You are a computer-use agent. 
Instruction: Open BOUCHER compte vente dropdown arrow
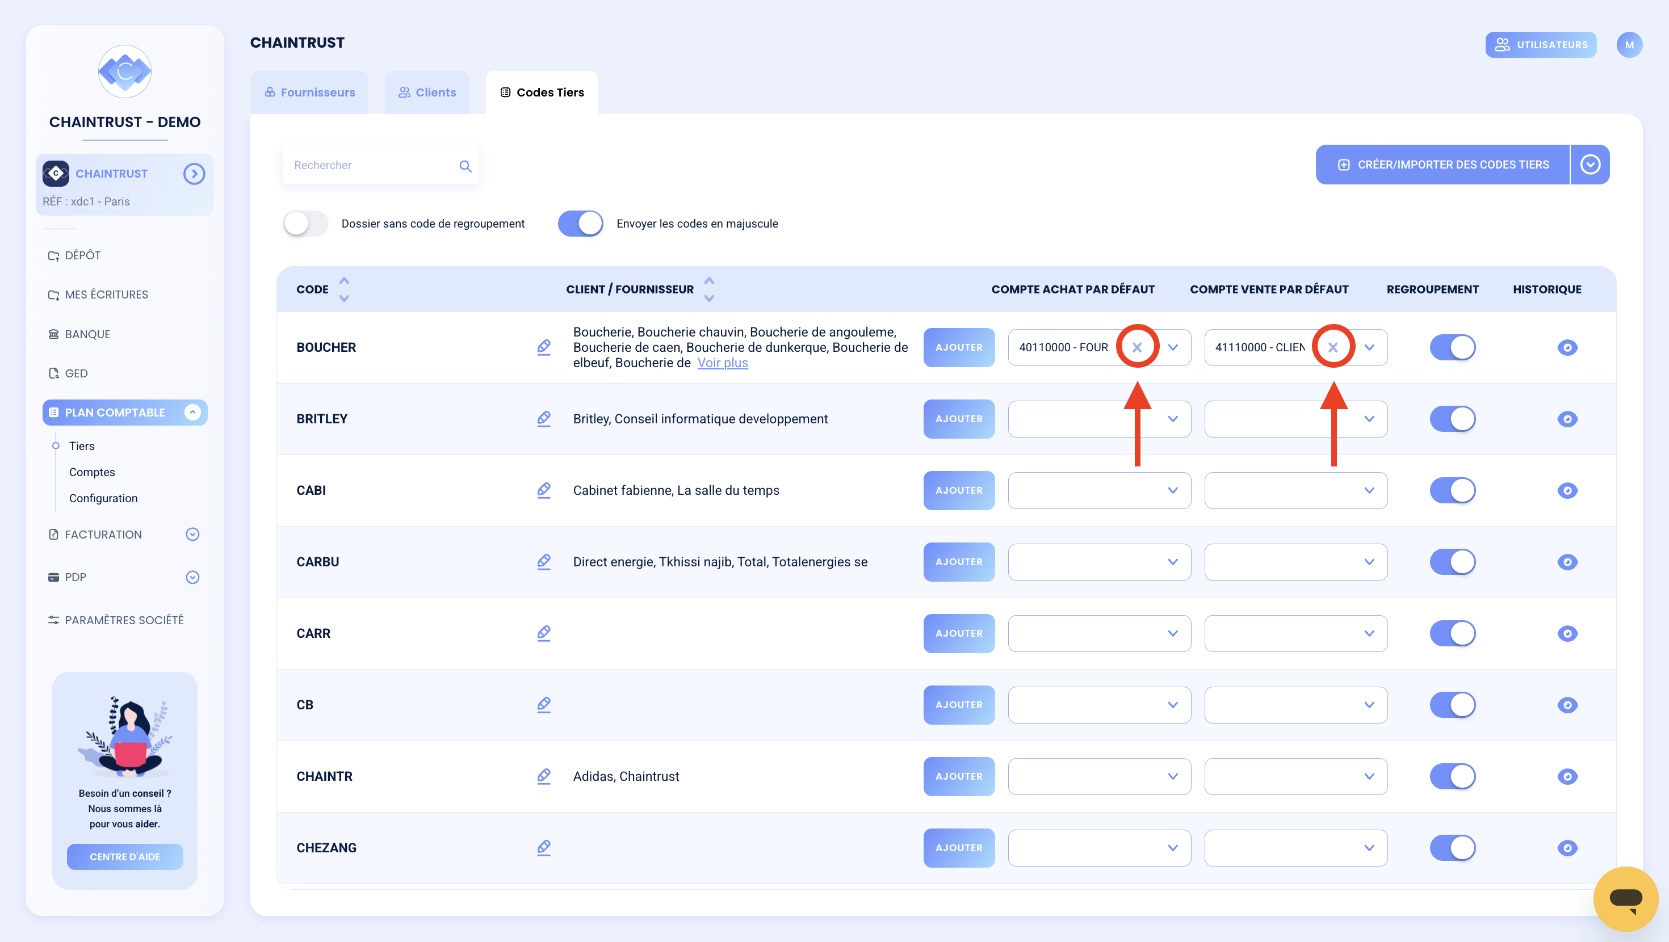[1369, 347]
